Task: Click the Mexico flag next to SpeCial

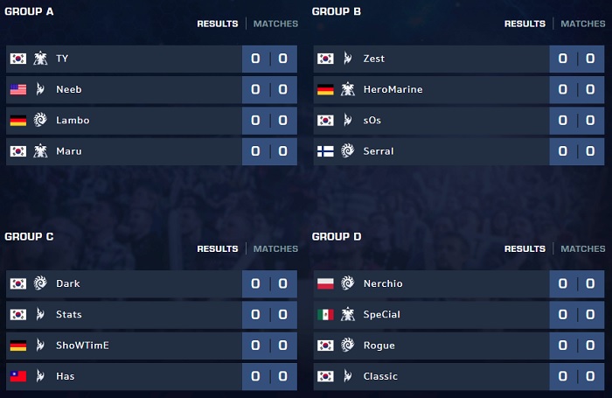Action: [325, 314]
